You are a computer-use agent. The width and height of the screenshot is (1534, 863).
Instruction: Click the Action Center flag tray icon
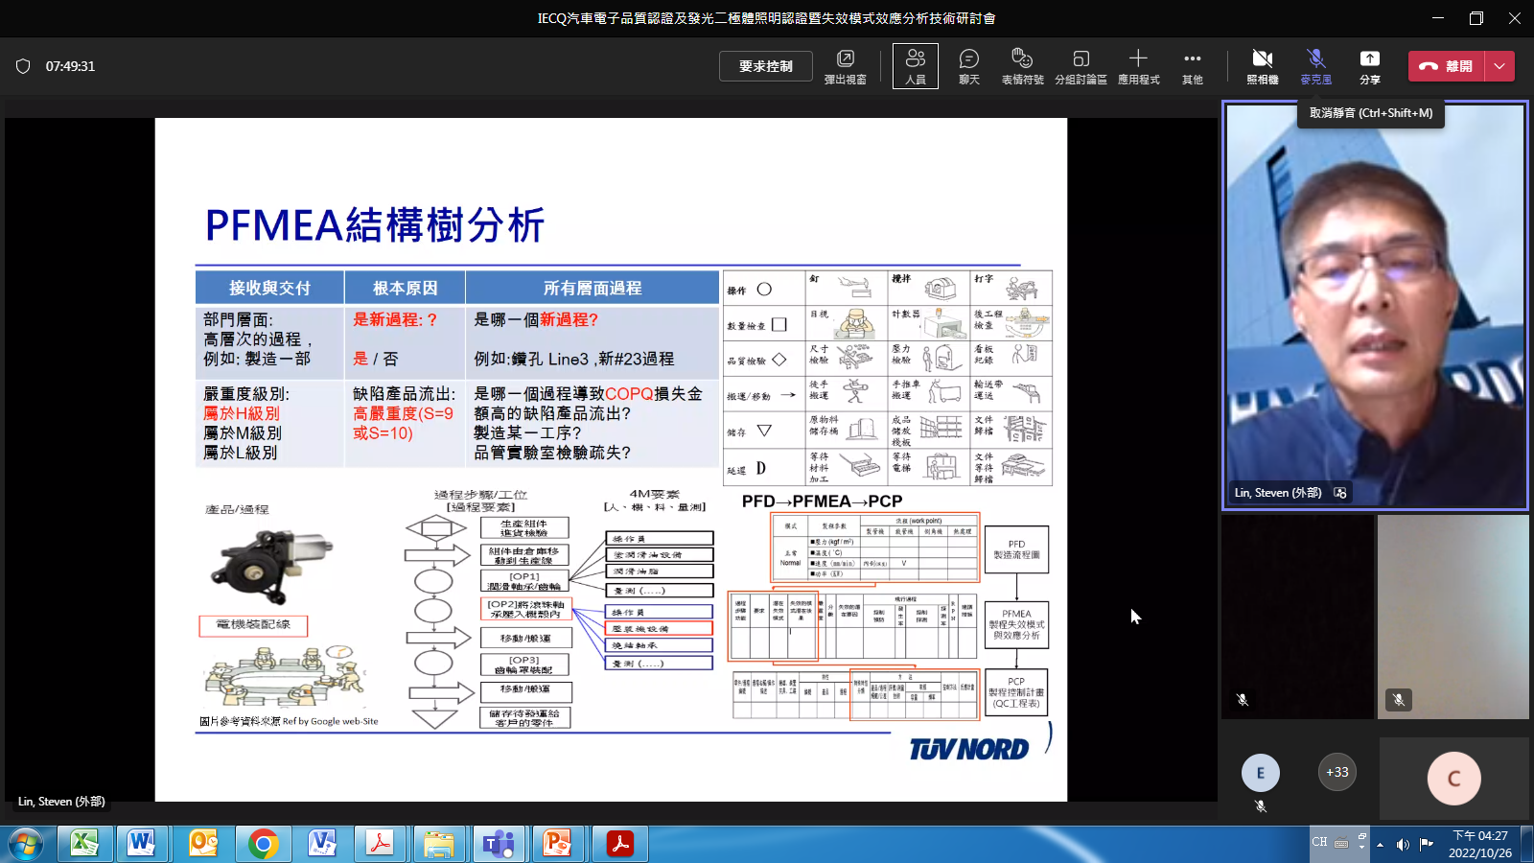pos(1427,845)
